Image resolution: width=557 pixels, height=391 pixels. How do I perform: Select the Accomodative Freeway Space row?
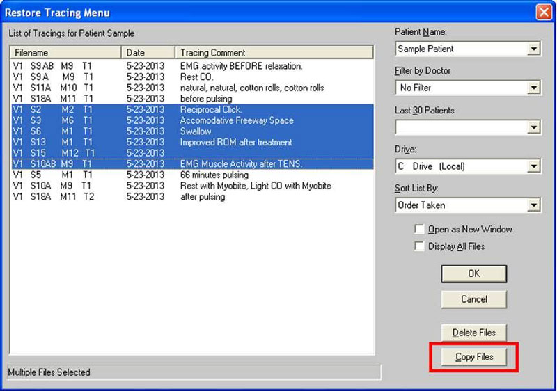pyautogui.click(x=237, y=120)
